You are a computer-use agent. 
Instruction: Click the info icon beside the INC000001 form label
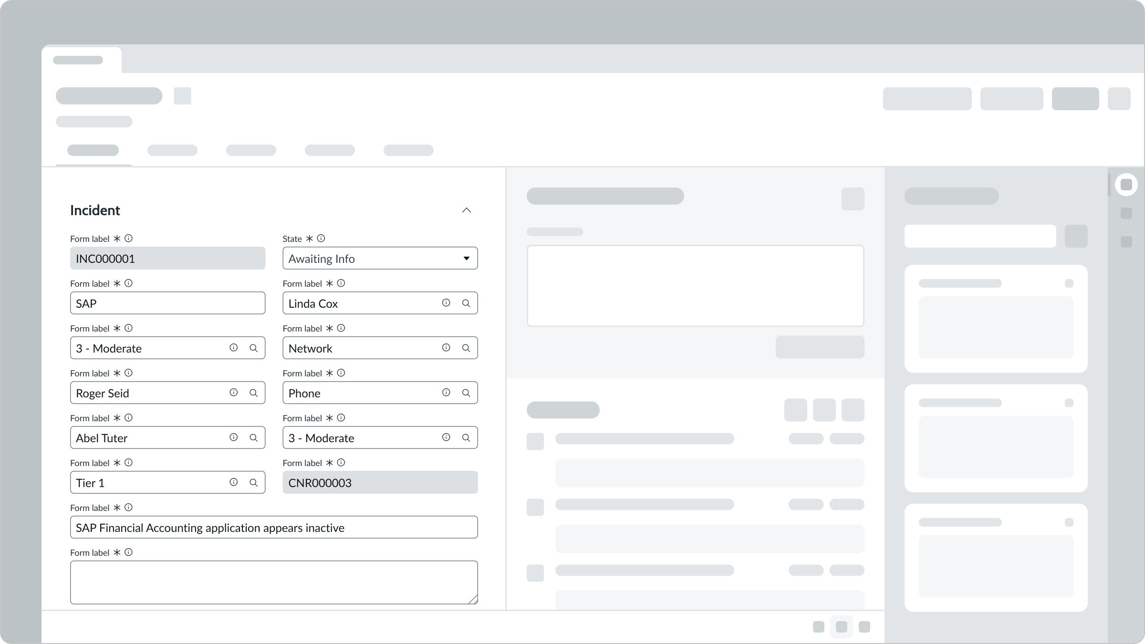(x=128, y=238)
